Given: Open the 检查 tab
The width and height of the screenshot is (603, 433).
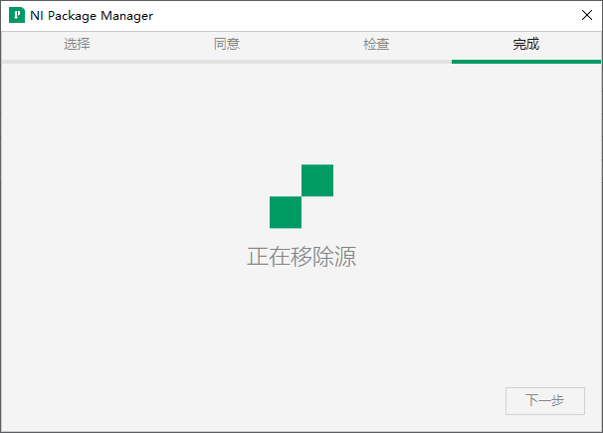Looking at the screenshot, I should [x=376, y=45].
